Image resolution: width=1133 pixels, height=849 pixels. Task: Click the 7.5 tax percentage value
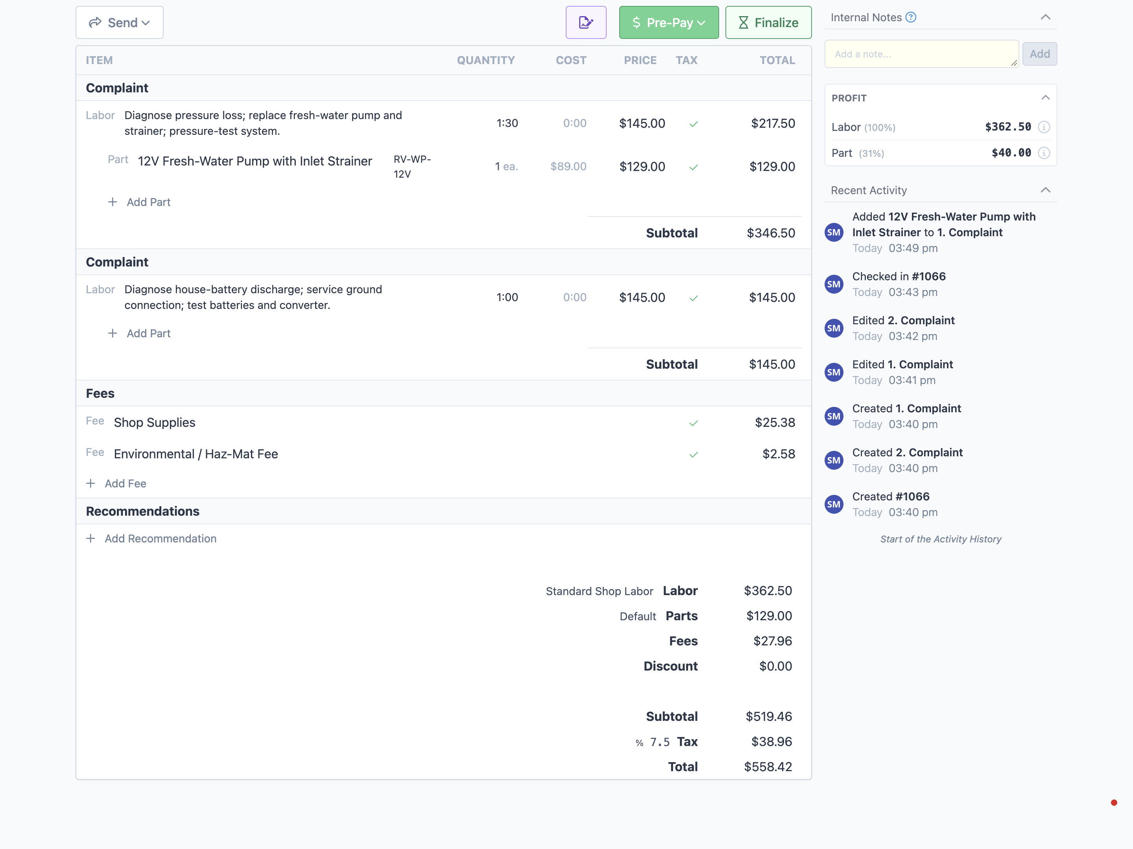pos(660,742)
